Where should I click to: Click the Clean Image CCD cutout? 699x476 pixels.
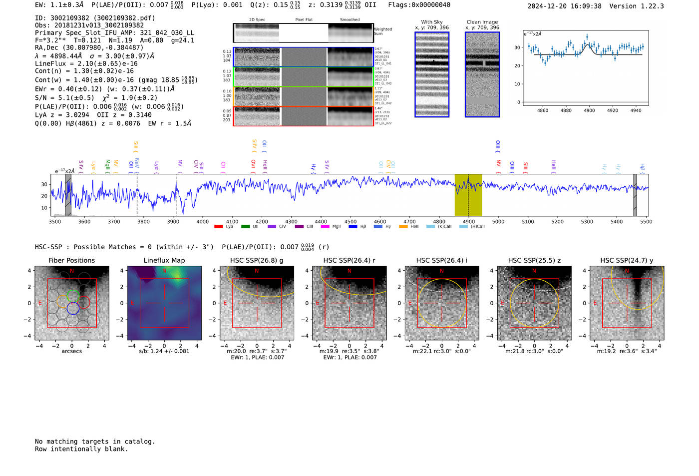coord(482,74)
